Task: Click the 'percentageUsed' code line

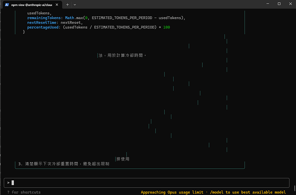Action: point(98,27)
